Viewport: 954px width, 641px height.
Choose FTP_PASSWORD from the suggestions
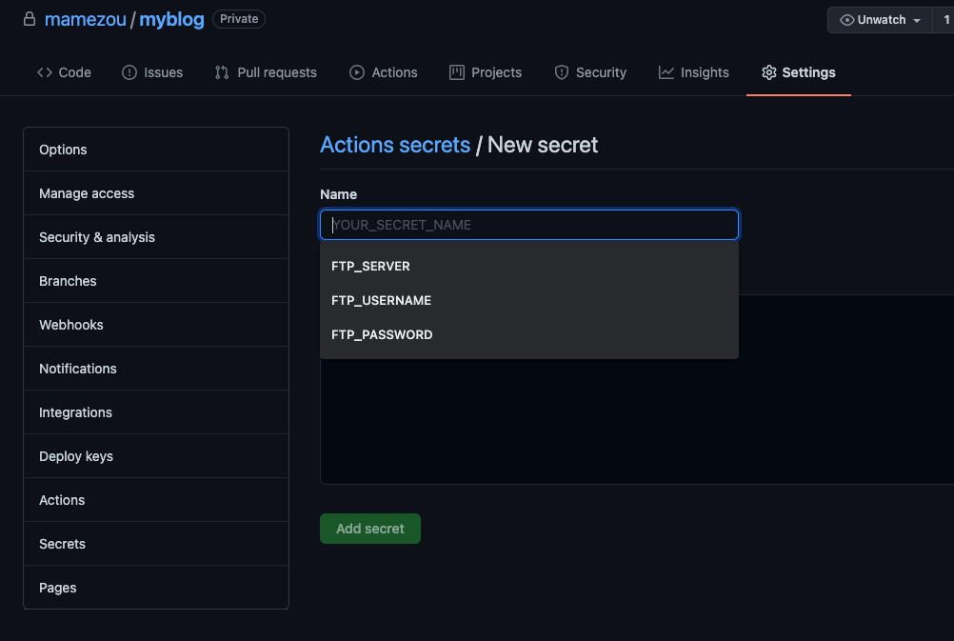(529, 335)
